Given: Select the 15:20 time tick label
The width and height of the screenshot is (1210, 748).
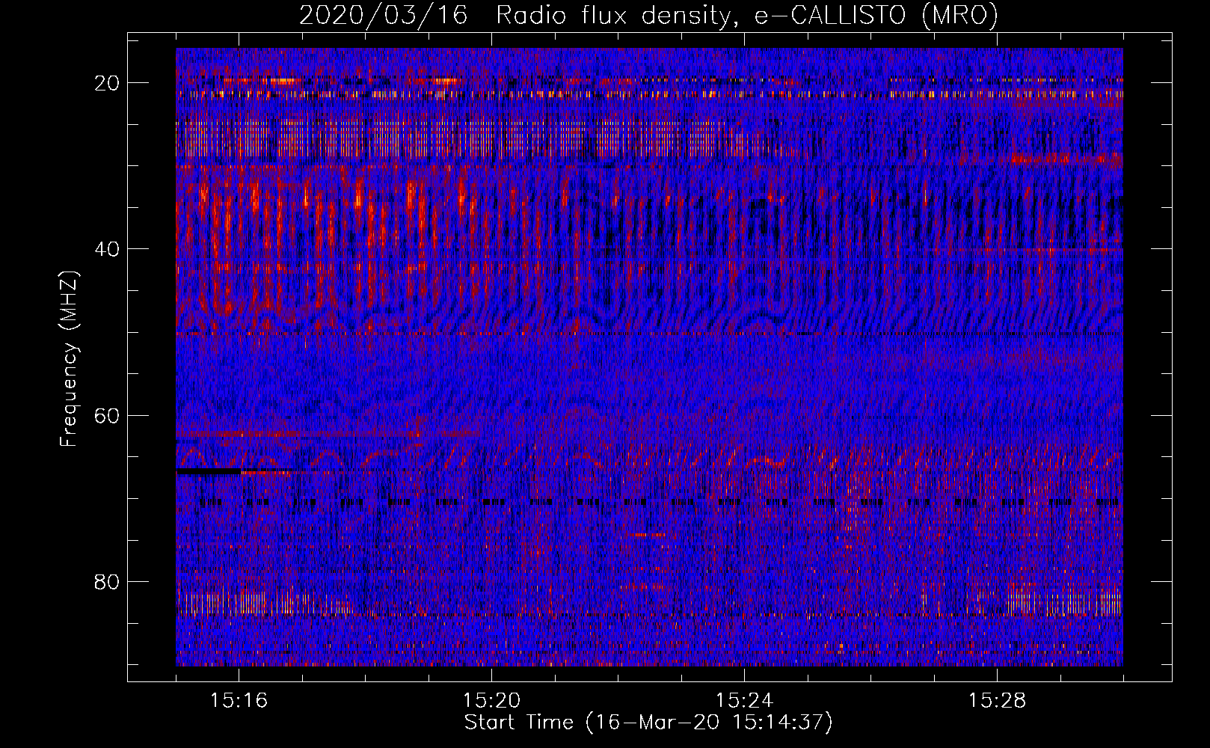Looking at the screenshot, I should [491, 701].
